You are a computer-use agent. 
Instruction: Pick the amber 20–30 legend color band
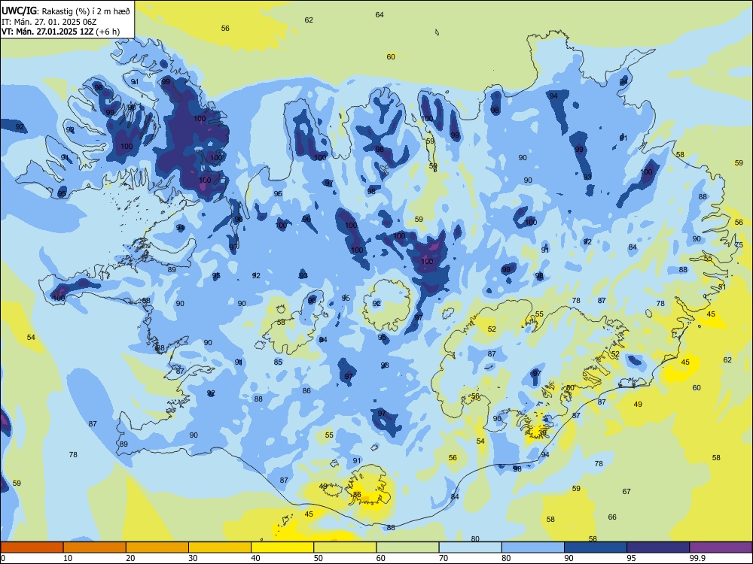[157, 547]
